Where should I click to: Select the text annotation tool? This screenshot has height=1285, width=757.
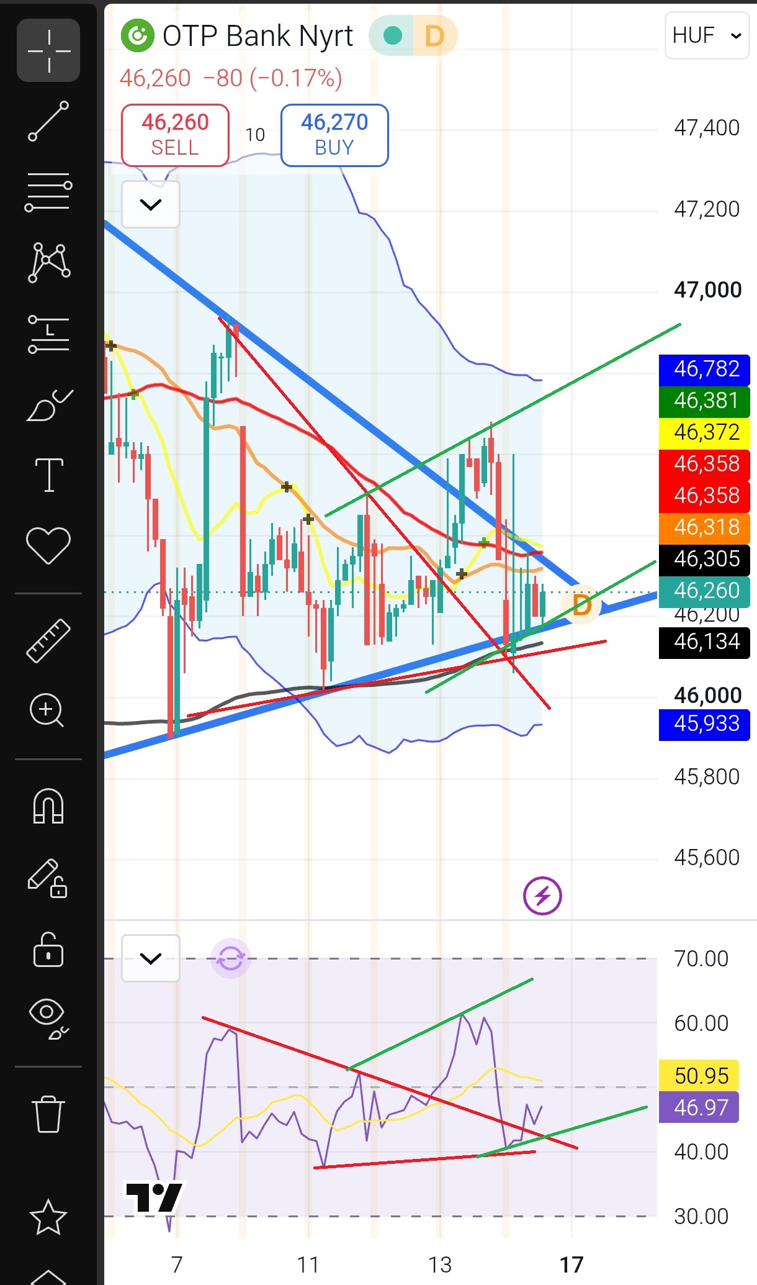(x=48, y=475)
